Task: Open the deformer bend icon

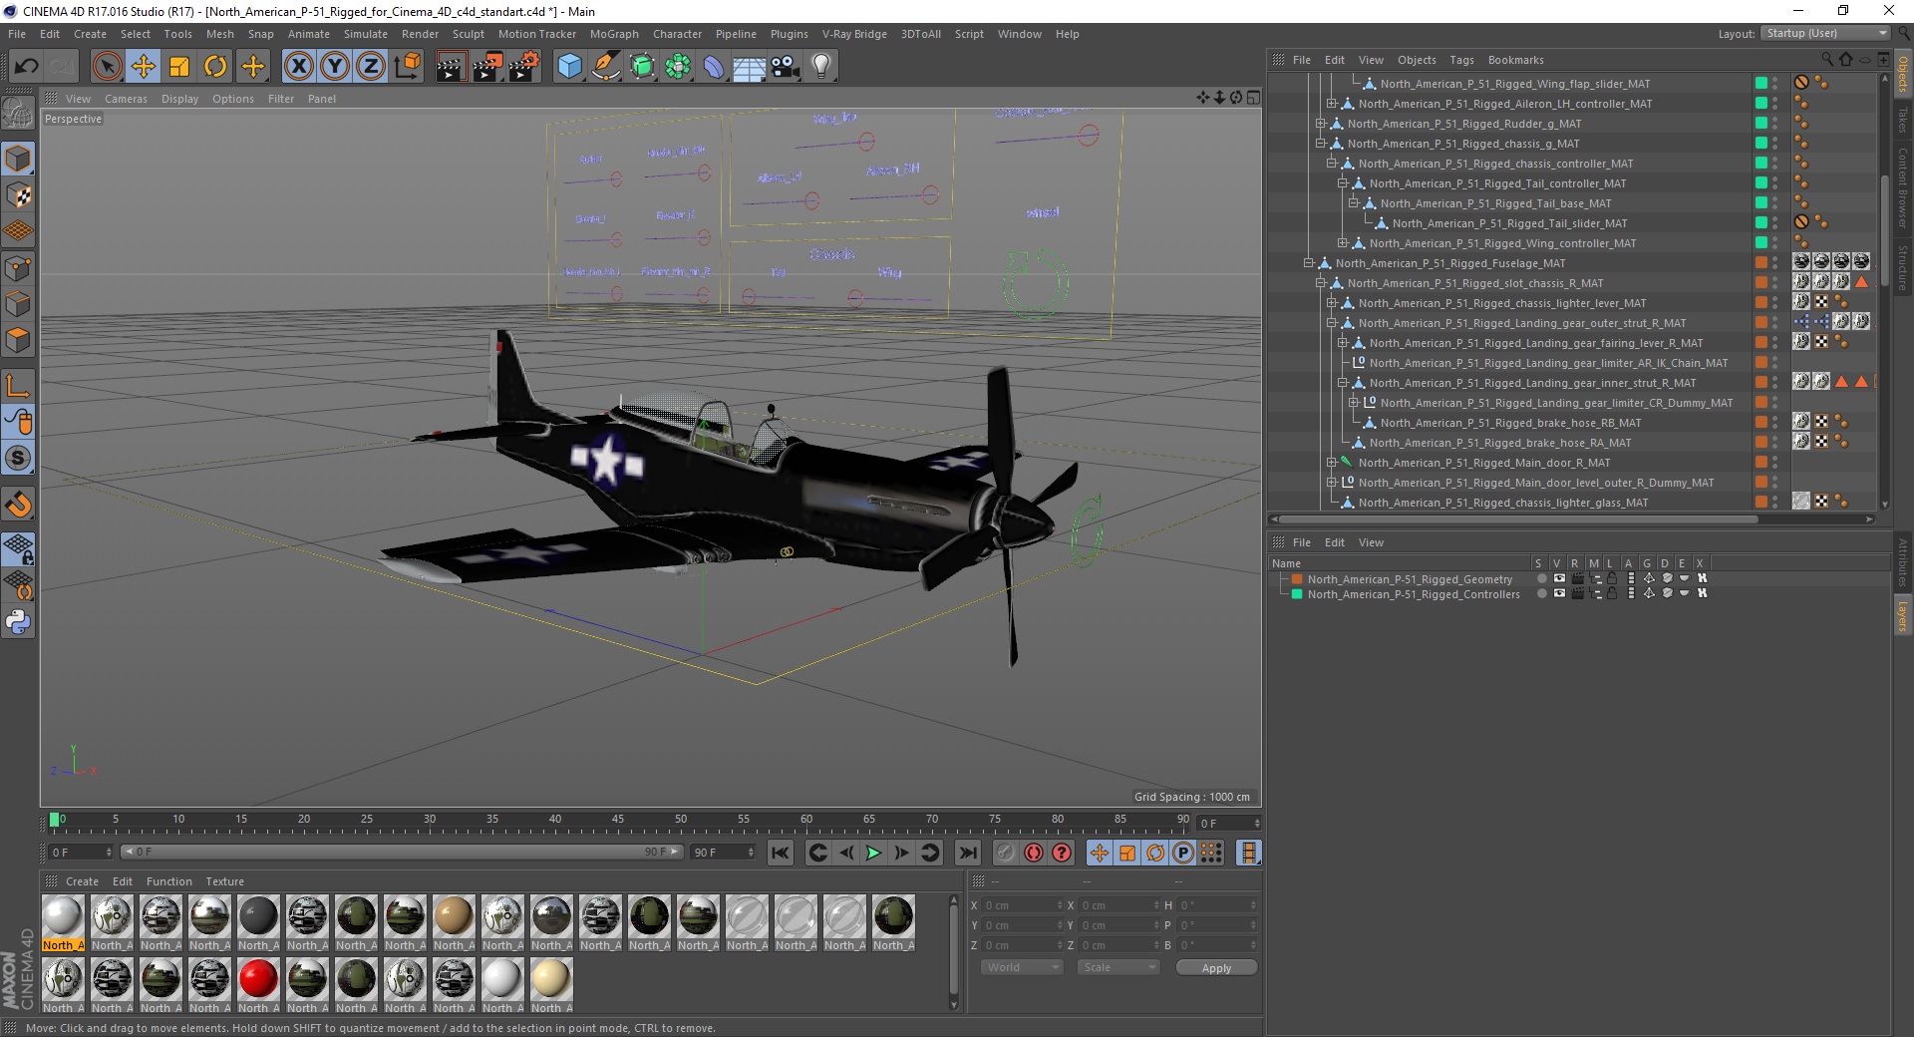Action: pos(714,67)
